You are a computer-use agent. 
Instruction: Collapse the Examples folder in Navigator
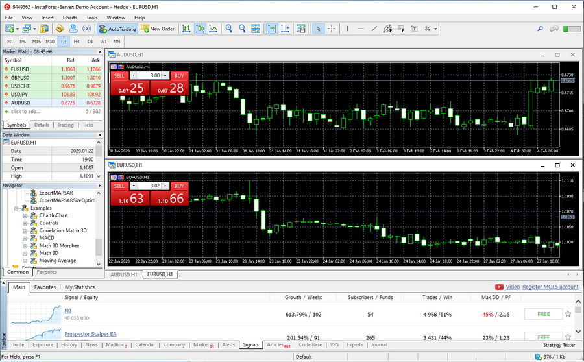click(18, 208)
